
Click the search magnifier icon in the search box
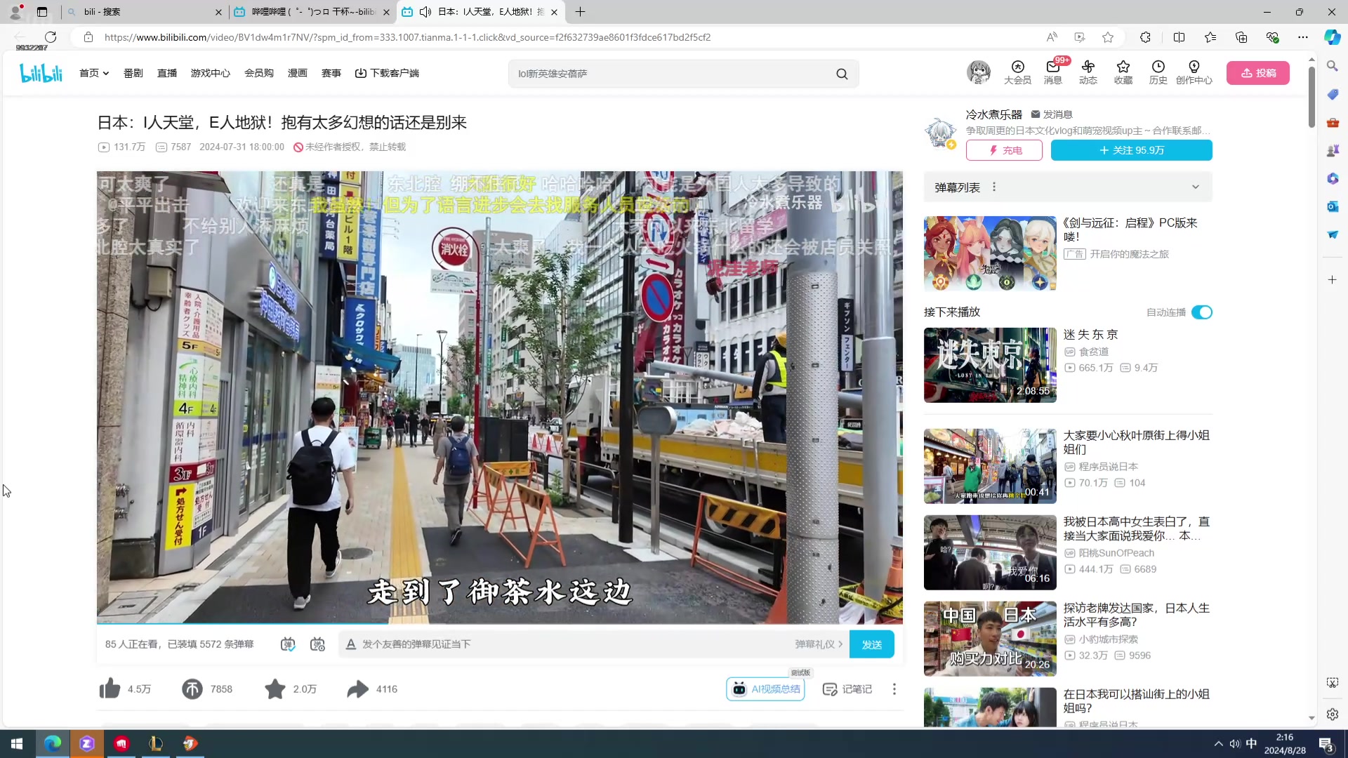tap(842, 74)
